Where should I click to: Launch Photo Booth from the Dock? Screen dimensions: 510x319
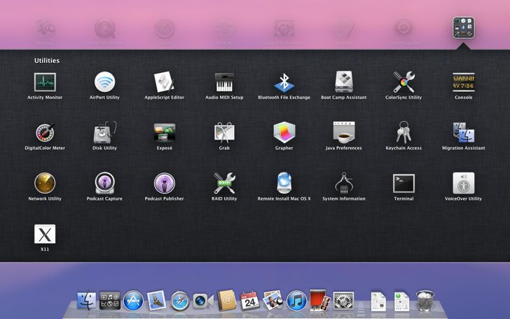point(319,300)
